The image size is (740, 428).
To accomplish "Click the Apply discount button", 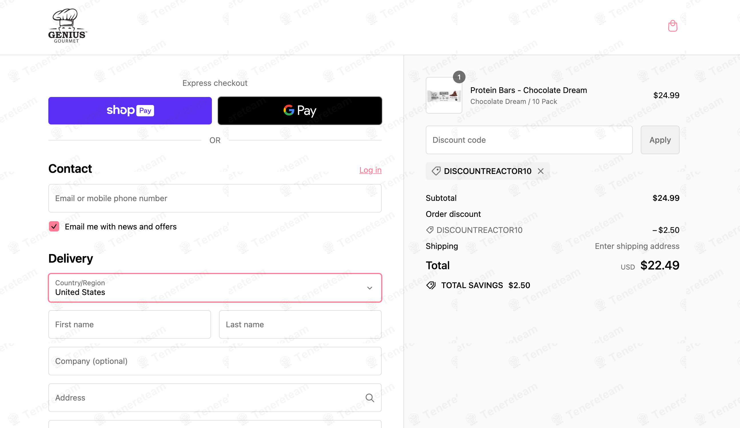I will (x=660, y=140).
